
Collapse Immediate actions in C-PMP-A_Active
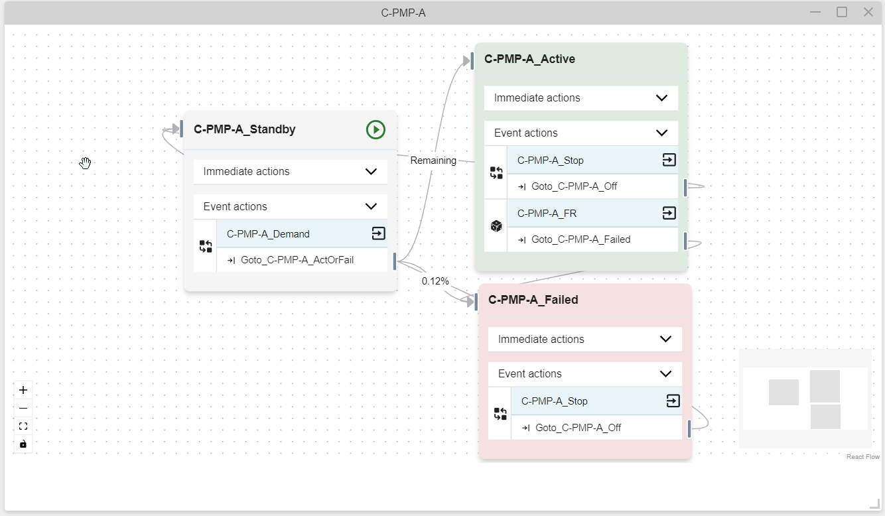point(581,97)
